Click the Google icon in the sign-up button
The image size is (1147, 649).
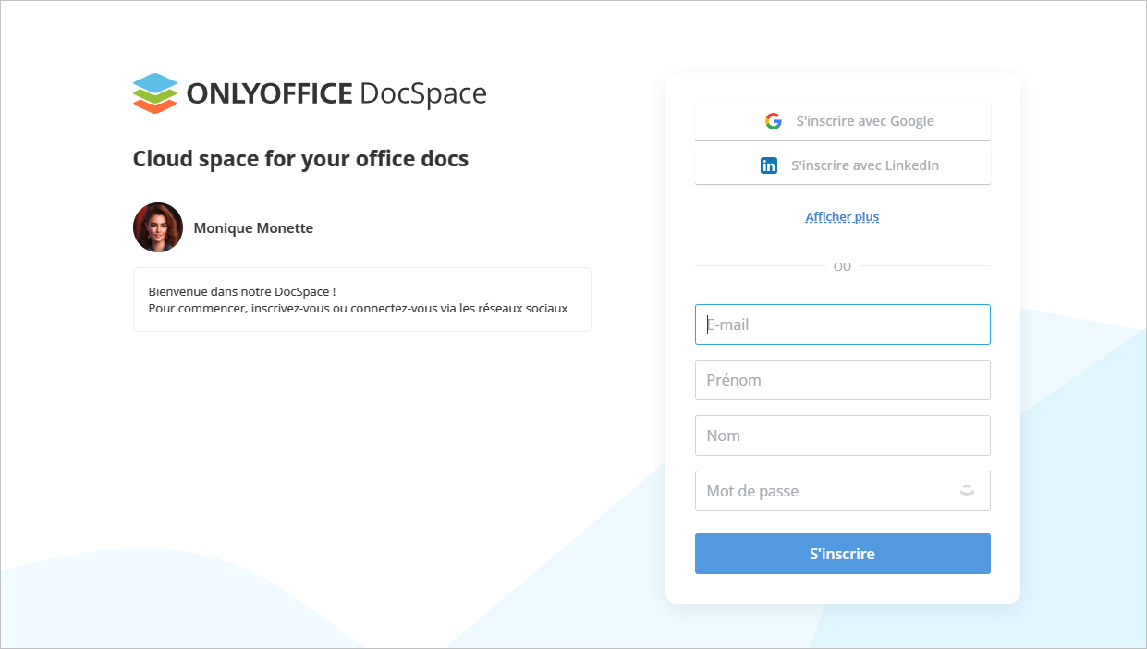coord(774,121)
